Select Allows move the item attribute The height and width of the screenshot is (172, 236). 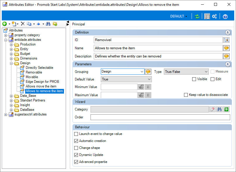[x=41, y=86]
